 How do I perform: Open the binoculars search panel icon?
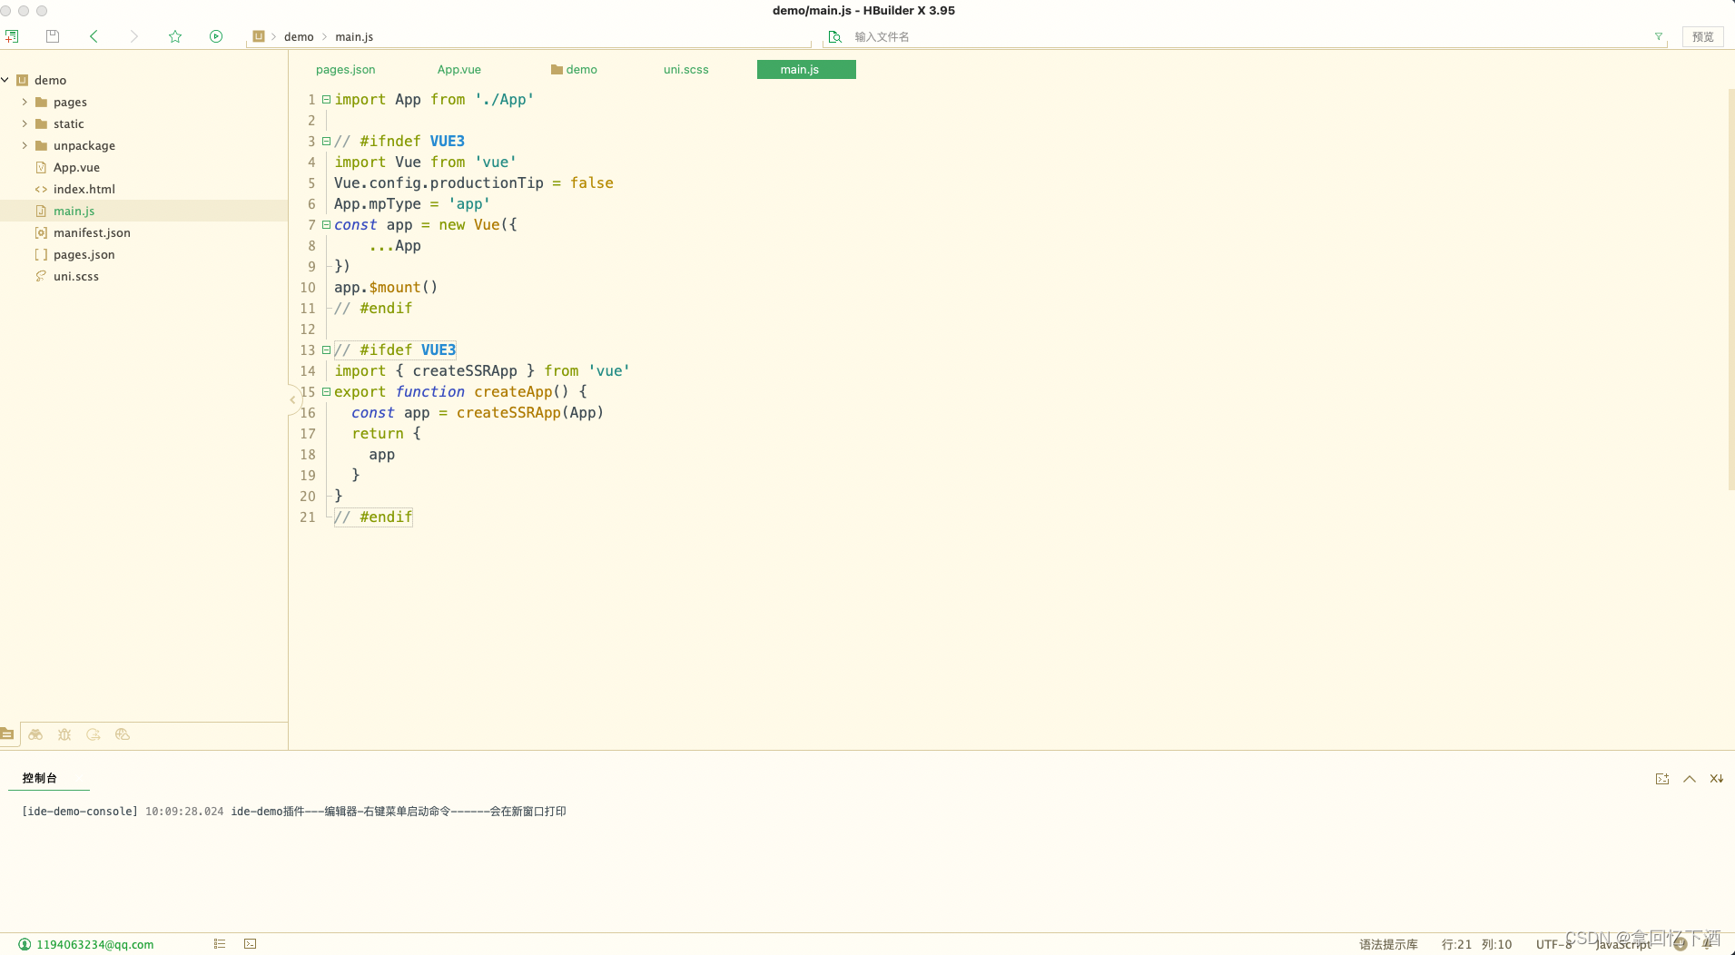35,734
